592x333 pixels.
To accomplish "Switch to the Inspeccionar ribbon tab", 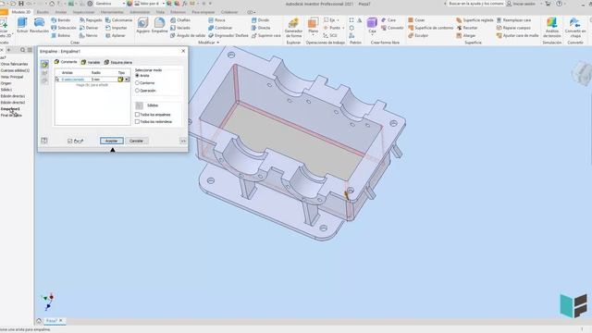I will point(83,12).
